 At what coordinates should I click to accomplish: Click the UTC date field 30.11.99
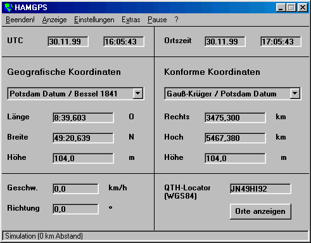click(68, 41)
